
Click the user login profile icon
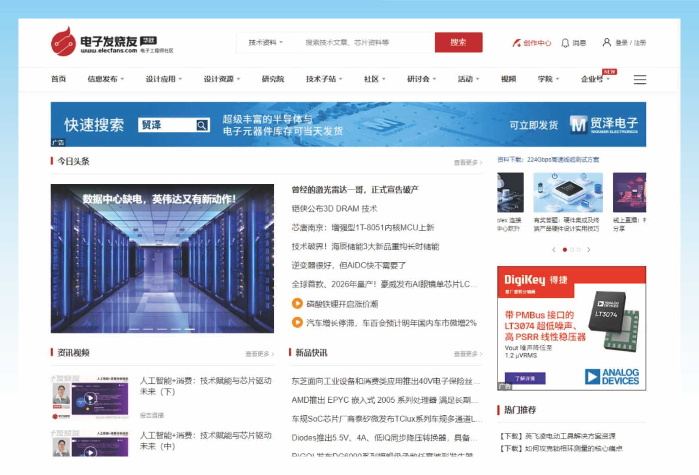pyautogui.click(x=606, y=43)
